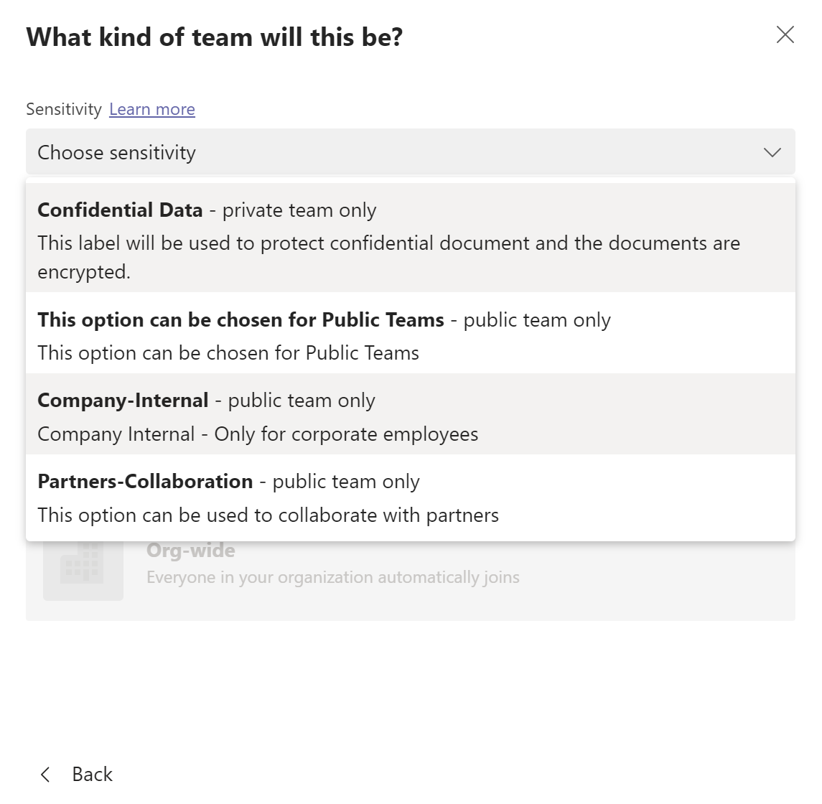Viewport: 822px width, 804px height.
Task: Open the Learn more link
Action: [x=152, y=109]
